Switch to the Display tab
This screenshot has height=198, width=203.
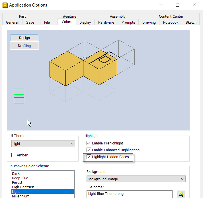pyautogui.click(x=85, y=22)
